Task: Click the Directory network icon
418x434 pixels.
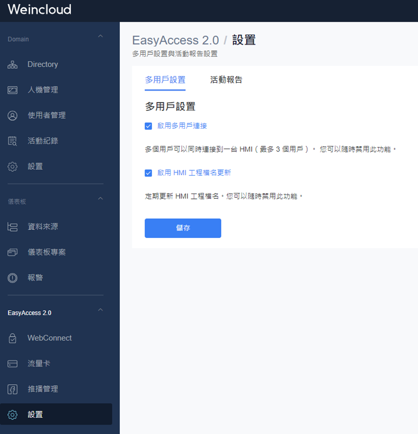Action: point(13,64)
